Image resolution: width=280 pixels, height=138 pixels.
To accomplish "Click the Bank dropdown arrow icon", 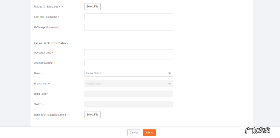I will 170,74.
